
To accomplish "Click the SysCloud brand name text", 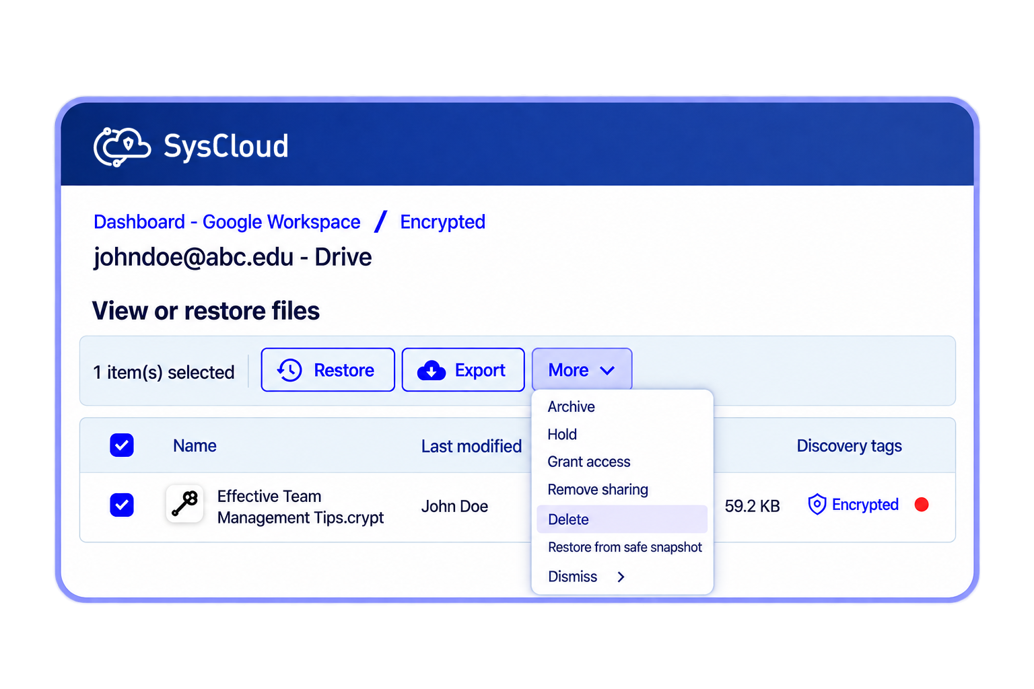I will [226, 146].
